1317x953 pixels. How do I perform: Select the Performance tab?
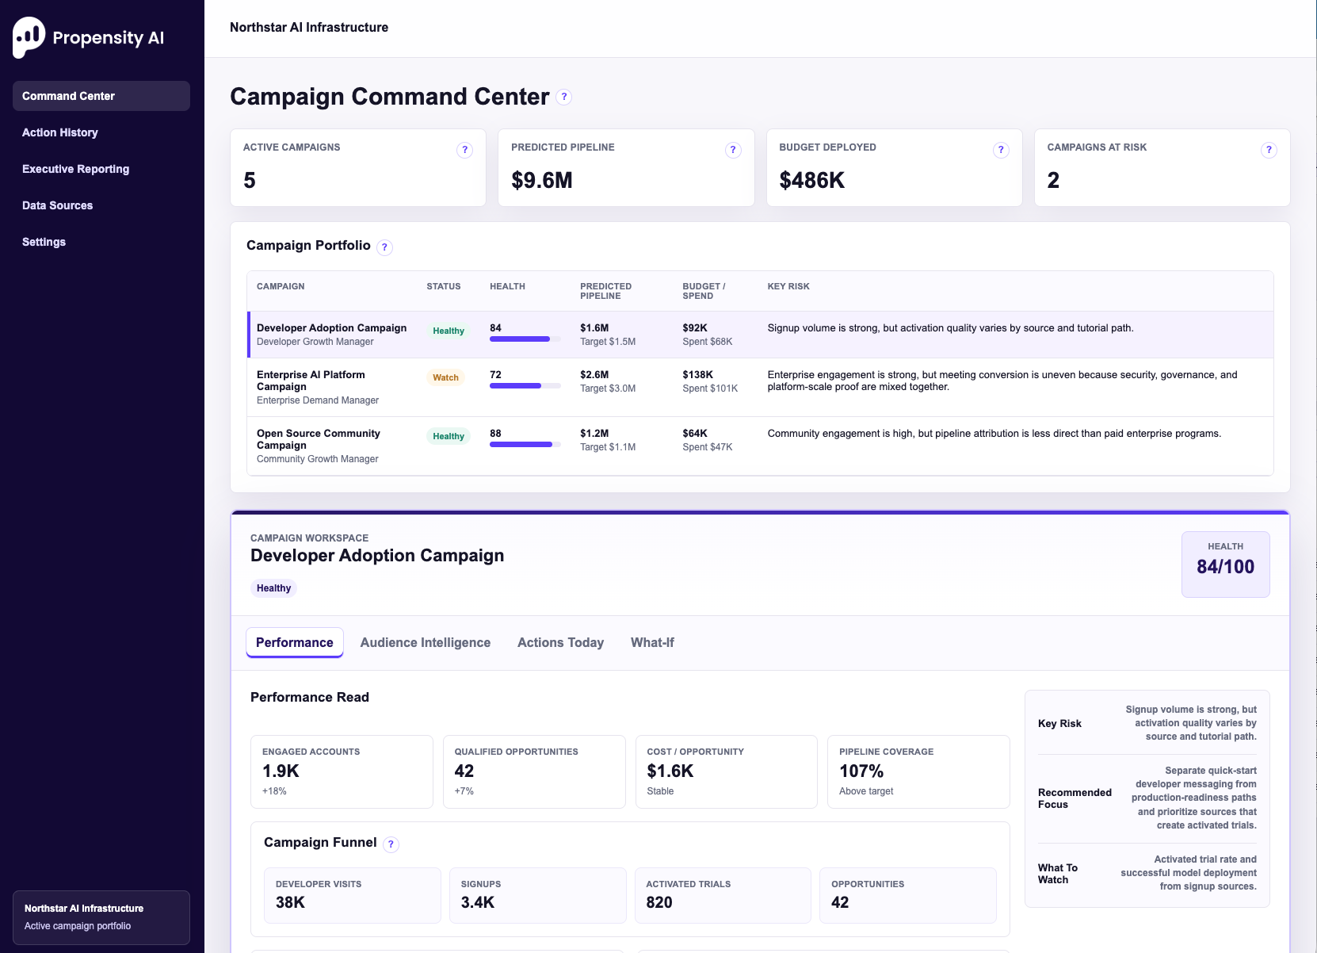(x=295, y=642)
